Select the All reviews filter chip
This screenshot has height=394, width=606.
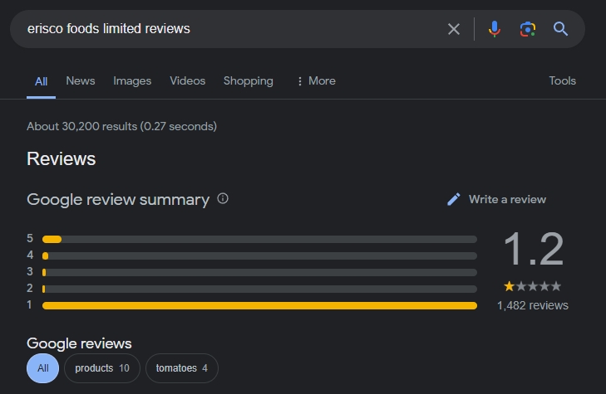click(x=43, y=368)
